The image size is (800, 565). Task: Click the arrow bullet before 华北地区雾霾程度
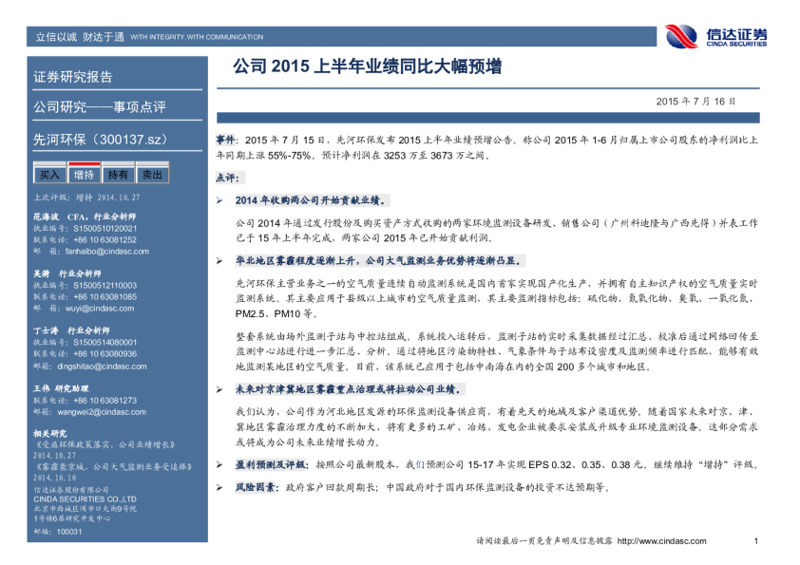coord(220,259)
